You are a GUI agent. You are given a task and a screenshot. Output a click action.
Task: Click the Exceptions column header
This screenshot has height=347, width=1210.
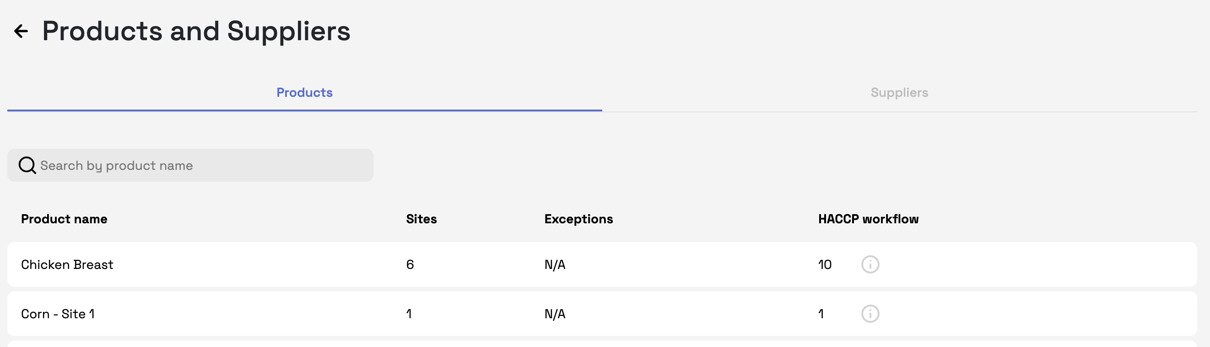click(578, 219)
